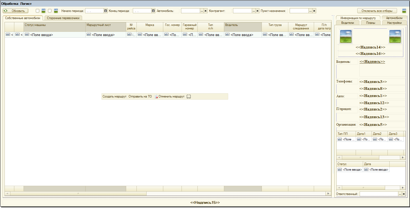The image size is (410, 208).
Task: Switch to Сторонние перевозчики tab
Action: (63, 18)
